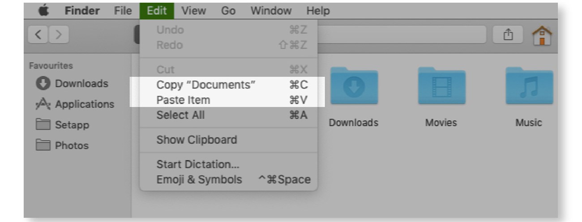Open the Movies folder icon
Image resolution: width=582 pixels, height=222 pixels.
(441, 86)
